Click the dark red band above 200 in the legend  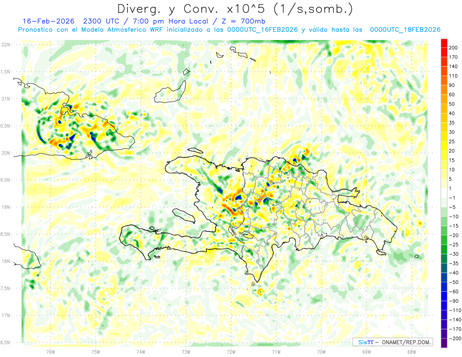tap(444, 43)
